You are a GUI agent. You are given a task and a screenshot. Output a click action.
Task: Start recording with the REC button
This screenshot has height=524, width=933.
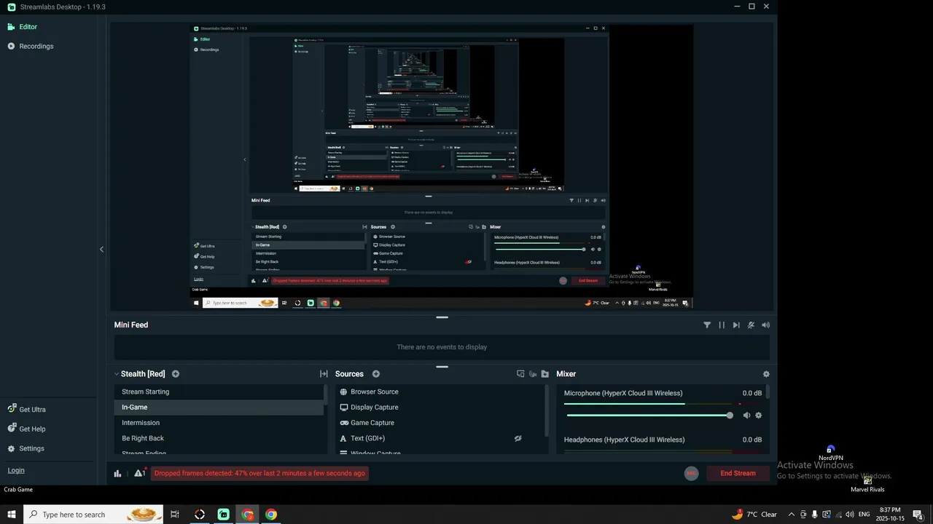(691, 473)
